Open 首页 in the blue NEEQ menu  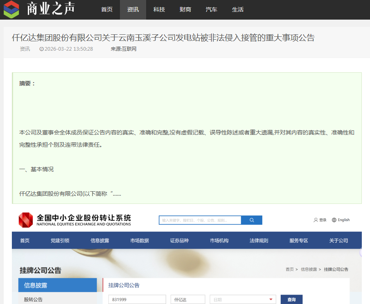point(25,240)
